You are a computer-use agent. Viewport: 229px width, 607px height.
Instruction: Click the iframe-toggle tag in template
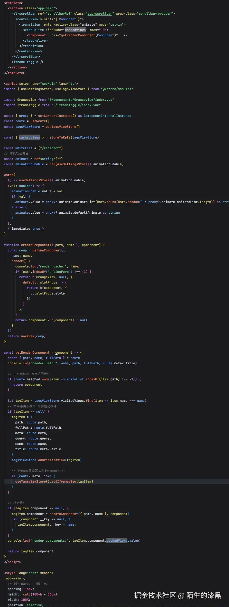coord(28,62)
